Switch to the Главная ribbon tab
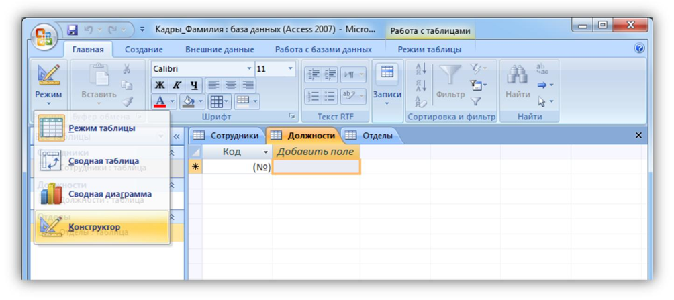This screenshot has height=300, width=674. click(x=88, y=50)
